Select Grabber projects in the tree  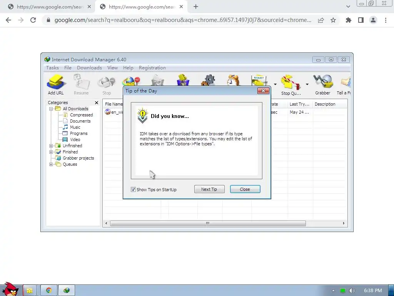(78, 158)
